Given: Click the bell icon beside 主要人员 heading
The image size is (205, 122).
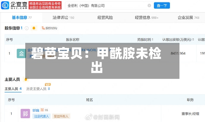Looking at the screenshot, I should [26, 79].
